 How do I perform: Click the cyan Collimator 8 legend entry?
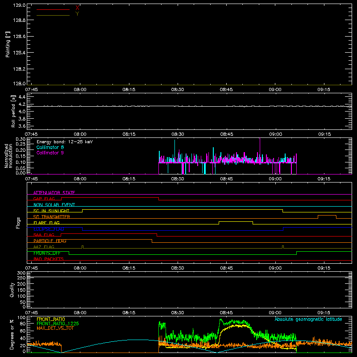tap(50, 147)
